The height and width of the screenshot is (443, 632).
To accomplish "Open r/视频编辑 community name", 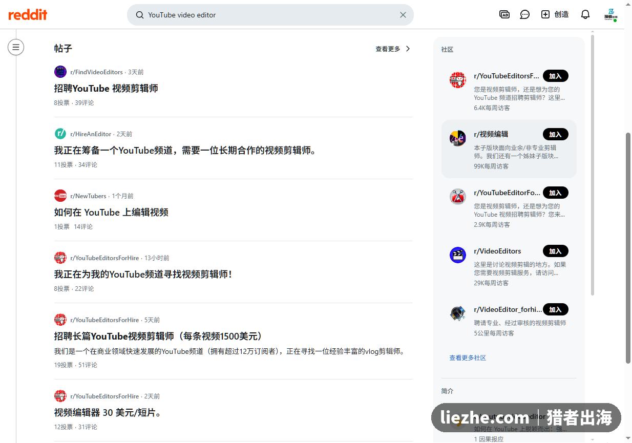I will [491, 134].
